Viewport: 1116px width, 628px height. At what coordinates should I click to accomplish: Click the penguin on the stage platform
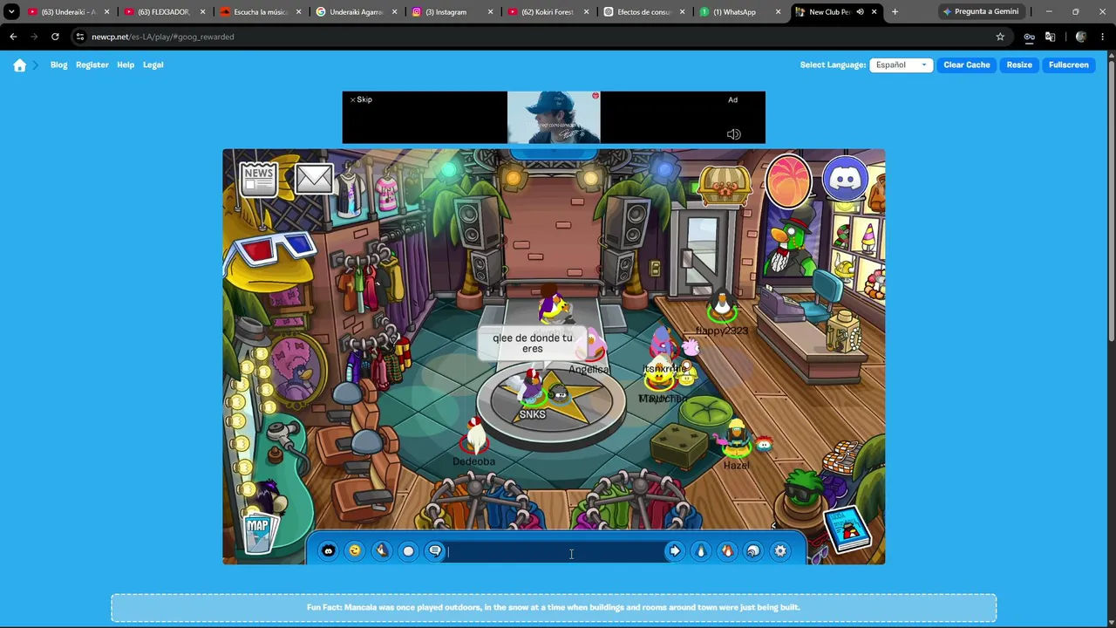(x=552, y=306)
